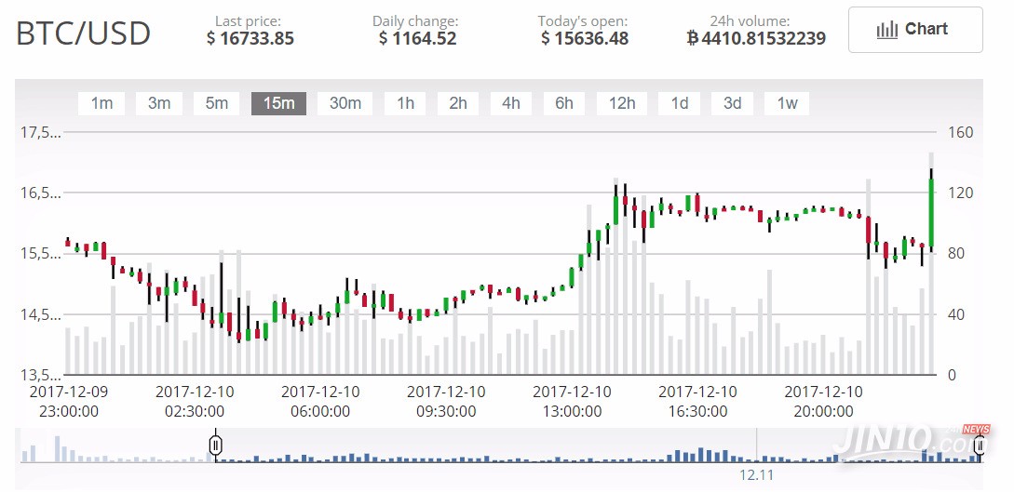The image size is (1014, 492).
Task: Switch to 30m candles
Action: coord(345,103)
